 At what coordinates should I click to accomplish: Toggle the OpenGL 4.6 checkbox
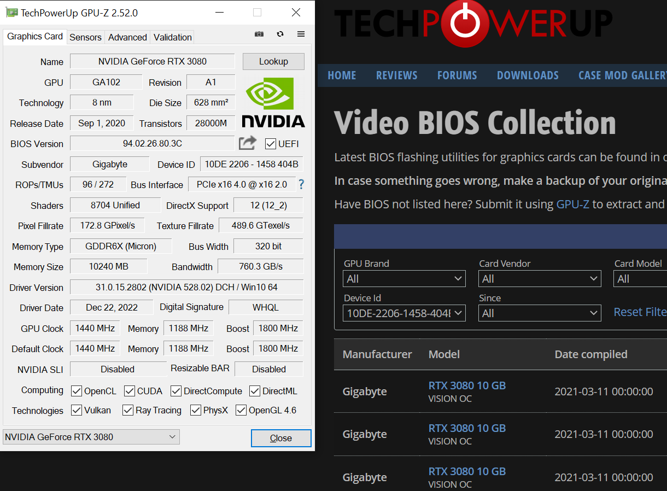click(241, 410)
